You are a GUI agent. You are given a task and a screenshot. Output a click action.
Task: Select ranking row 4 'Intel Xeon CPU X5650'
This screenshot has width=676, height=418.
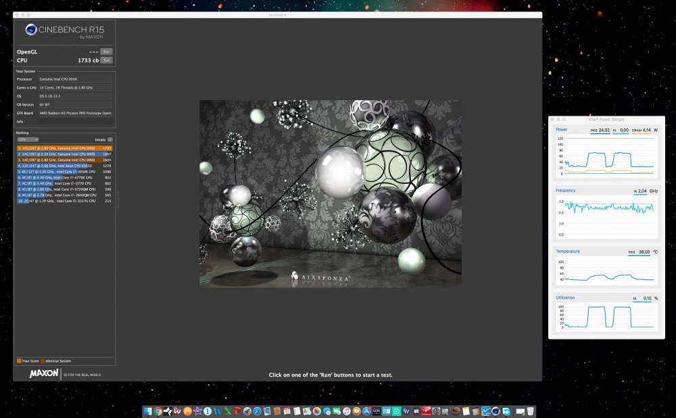(65, 166)
